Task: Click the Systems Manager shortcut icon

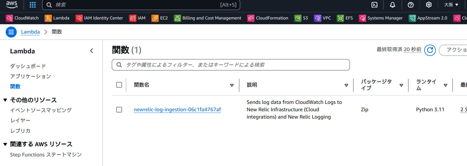Action: pyautogui.click(x=362, y=18)
